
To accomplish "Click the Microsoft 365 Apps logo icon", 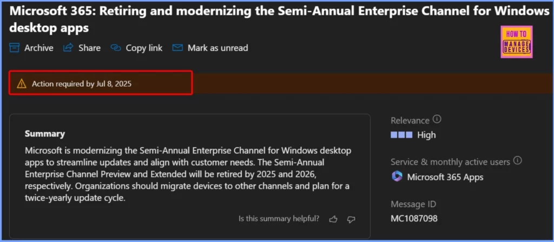I will coord(397,176).
